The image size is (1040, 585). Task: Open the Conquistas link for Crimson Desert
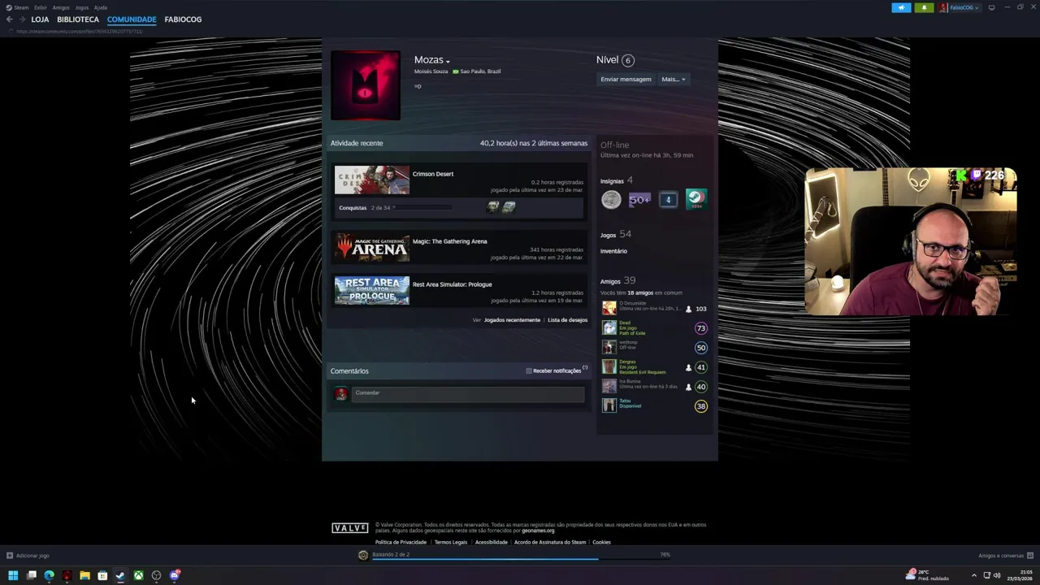point(353,208)
